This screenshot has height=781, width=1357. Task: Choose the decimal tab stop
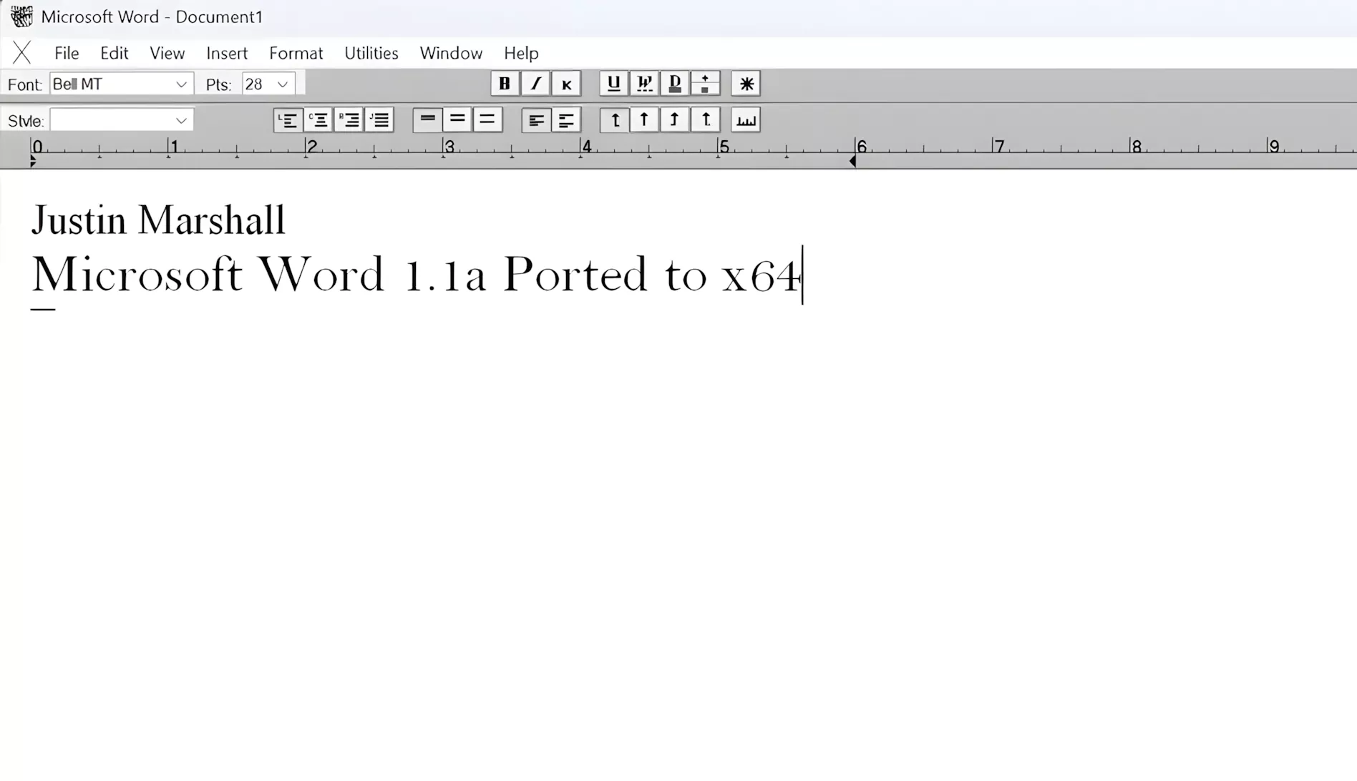pos(705,120)
